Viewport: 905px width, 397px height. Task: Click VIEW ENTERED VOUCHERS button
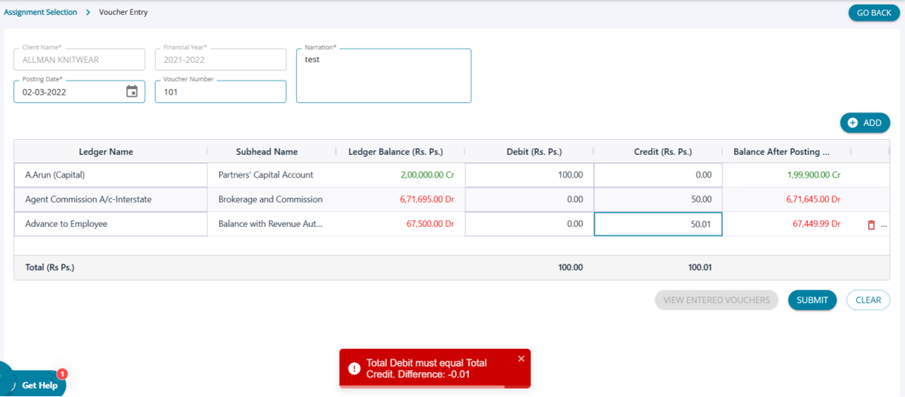point(716,300)
